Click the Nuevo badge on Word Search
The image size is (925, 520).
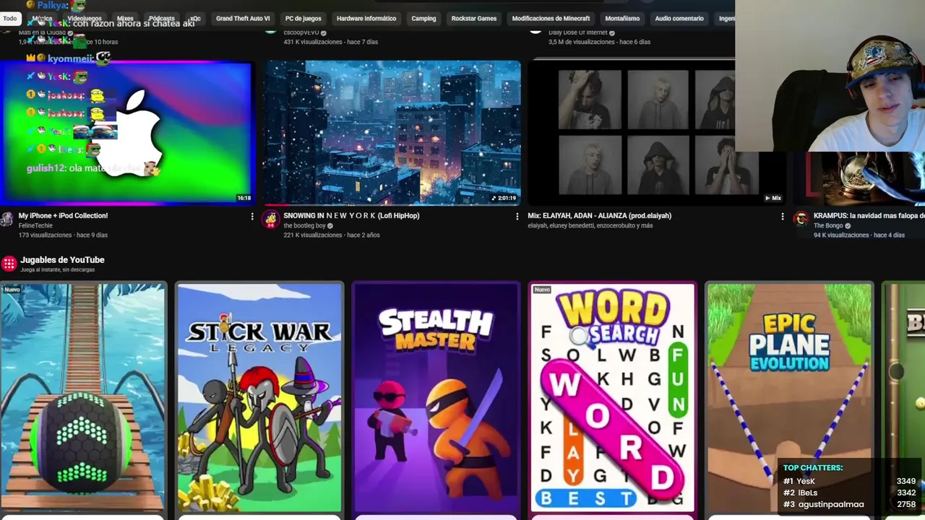[541, 290]
